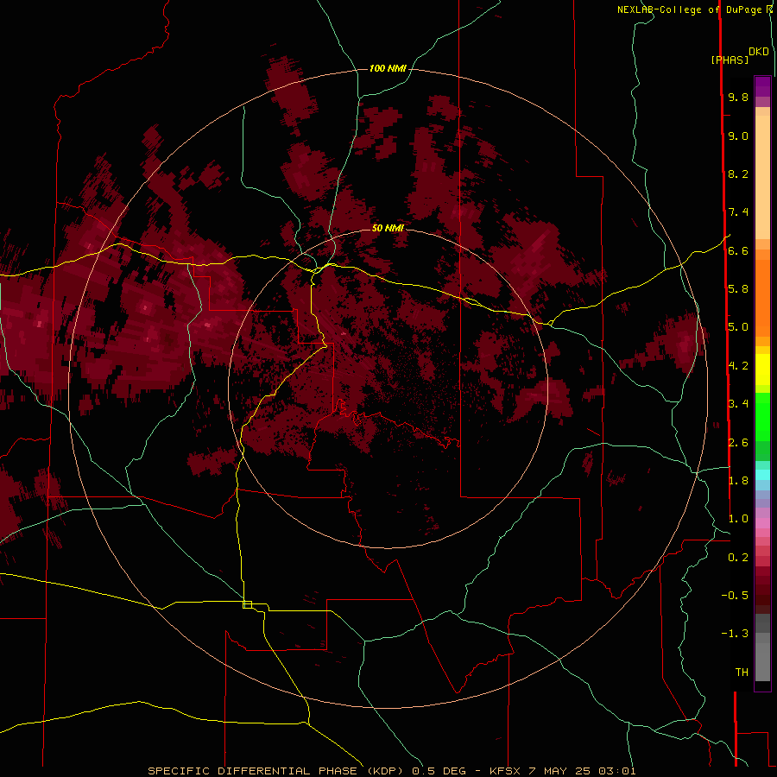777x777 pixels.
Task: Click the pink segment of color scale
Action: click(762, 523)
